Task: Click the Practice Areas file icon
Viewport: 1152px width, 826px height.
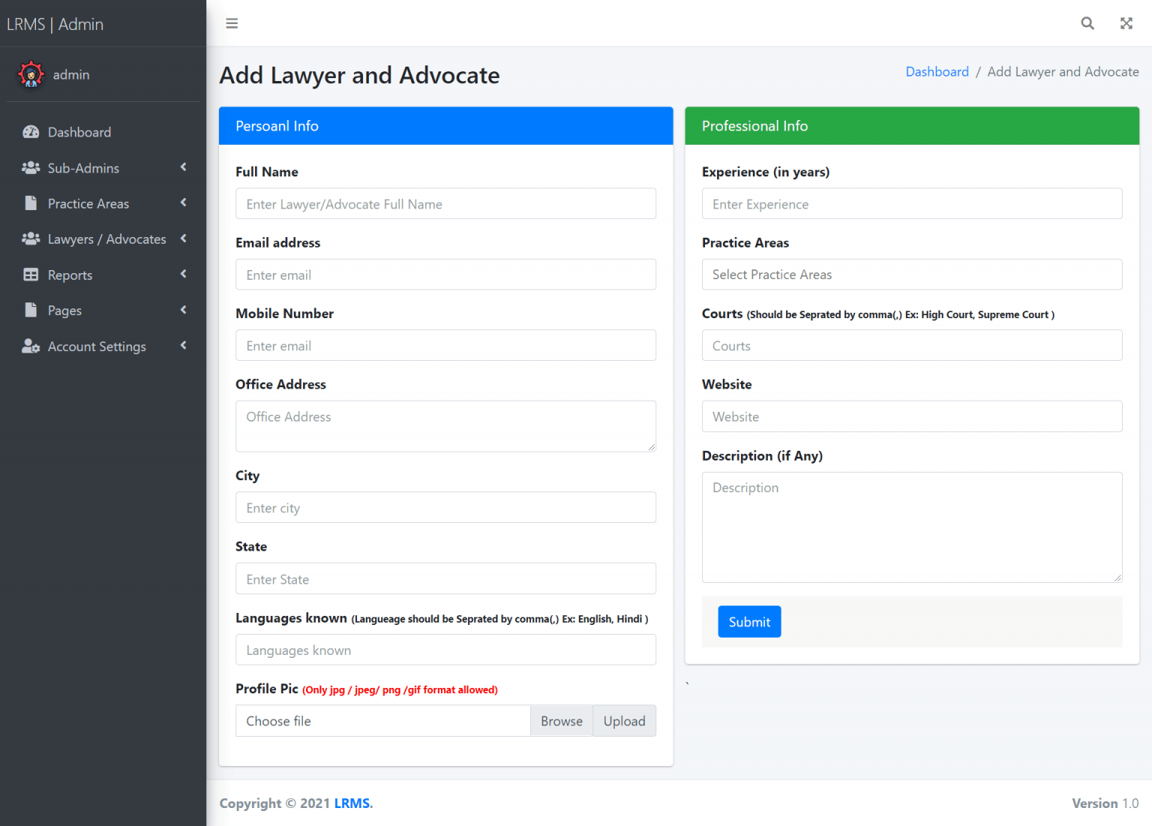Action: tap(31, 203)
